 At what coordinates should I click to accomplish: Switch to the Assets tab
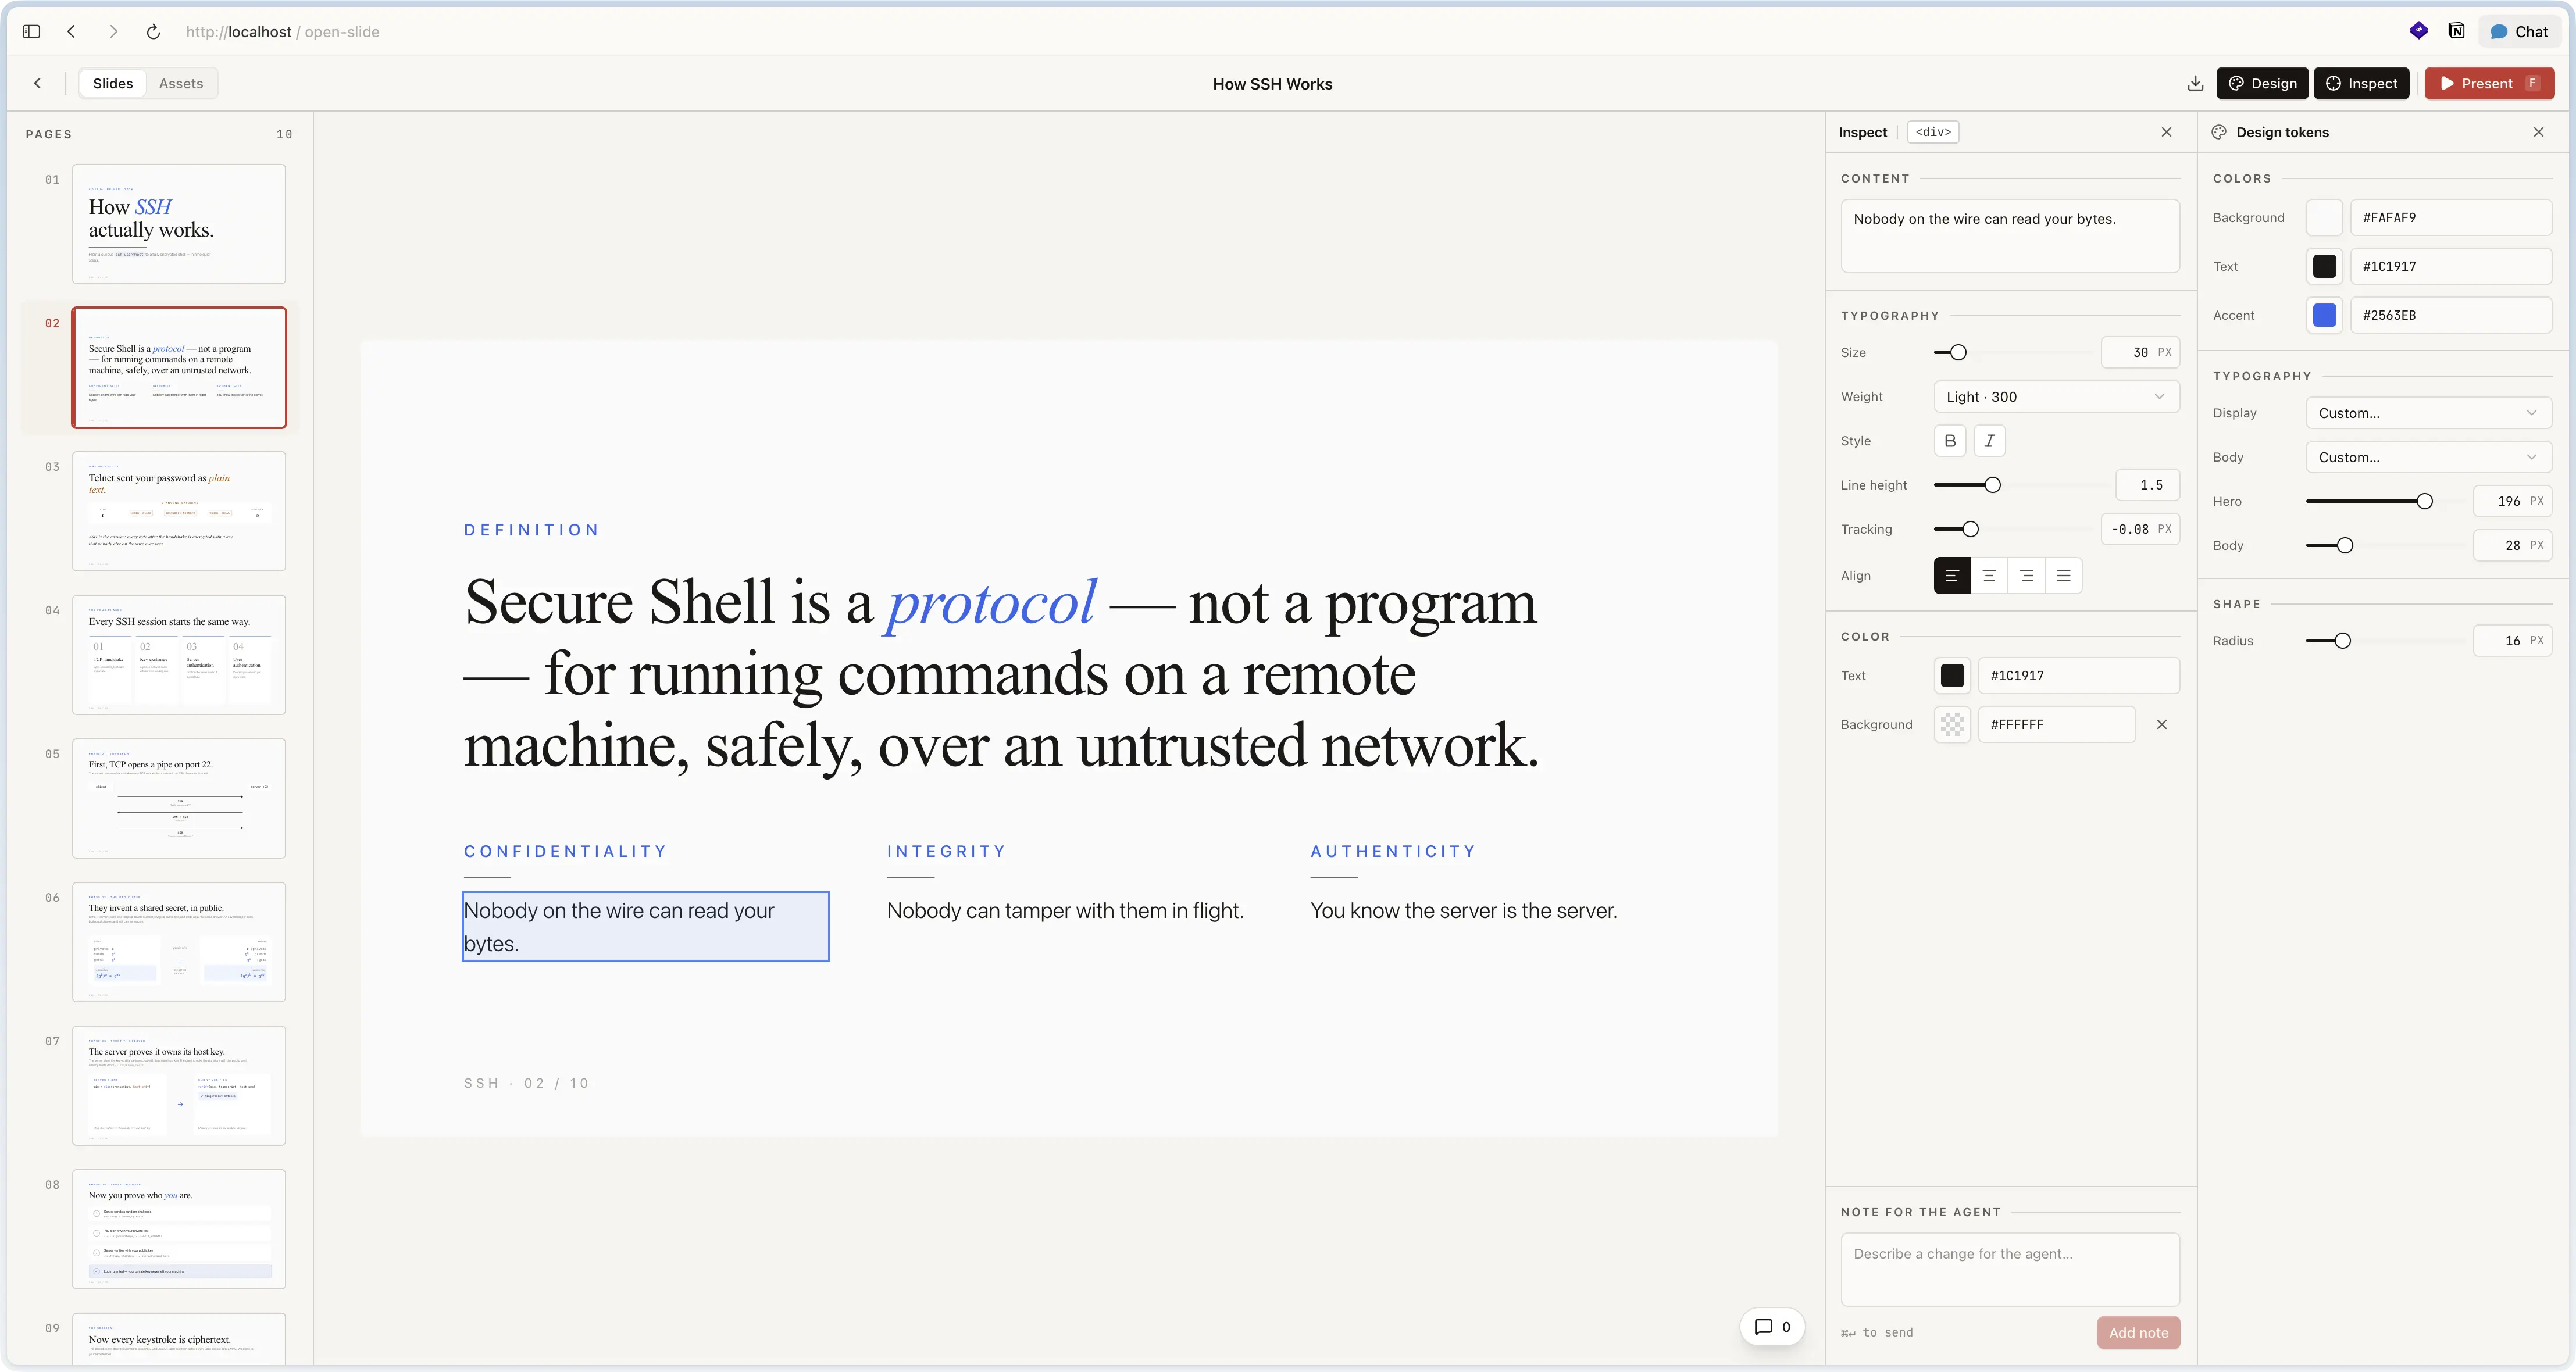[181, 84]
